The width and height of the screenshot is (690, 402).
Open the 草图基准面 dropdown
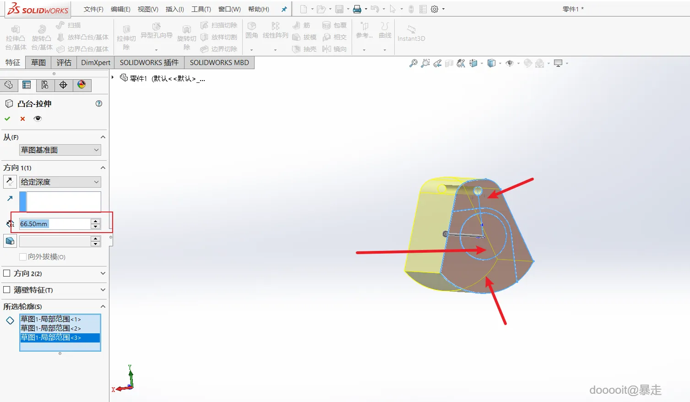[x=60, y=150]
